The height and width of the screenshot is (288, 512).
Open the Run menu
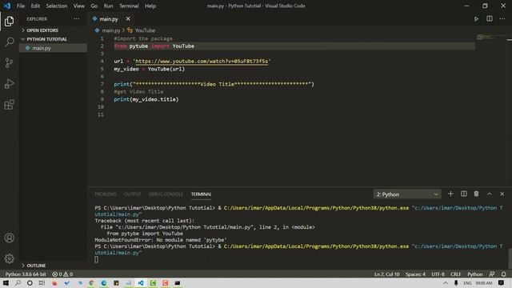(x=108, y=6)
